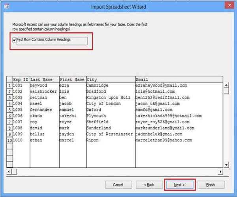The width and height of the screenshot is (237, 197).
Task: Click the Next button
Action: point(179,184)
